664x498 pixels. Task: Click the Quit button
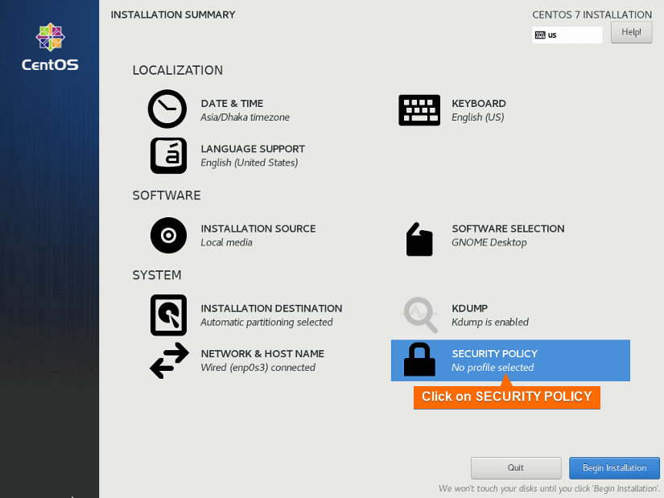click(516, 467)
